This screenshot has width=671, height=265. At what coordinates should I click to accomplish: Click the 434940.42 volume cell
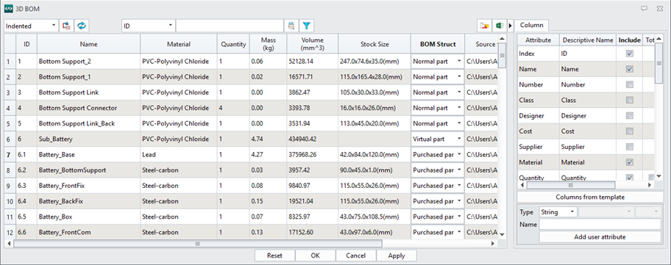[313, 139]
